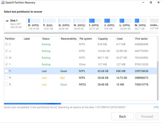
Task: Click the 143.84 GB capacity cell in the table
Action: click(x=104, y=51)
